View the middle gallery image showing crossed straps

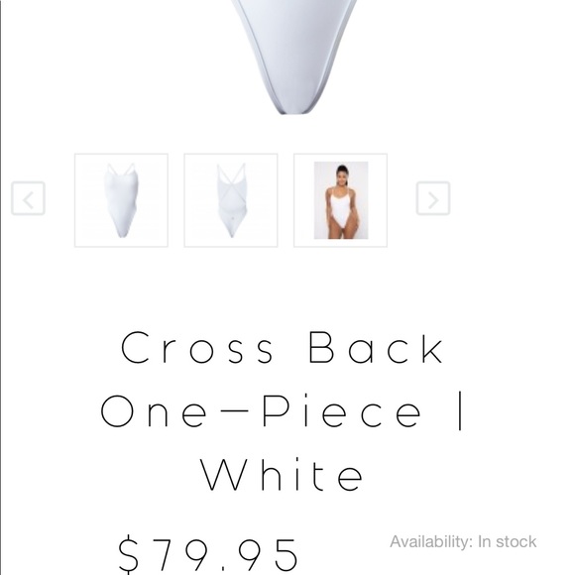231,200
